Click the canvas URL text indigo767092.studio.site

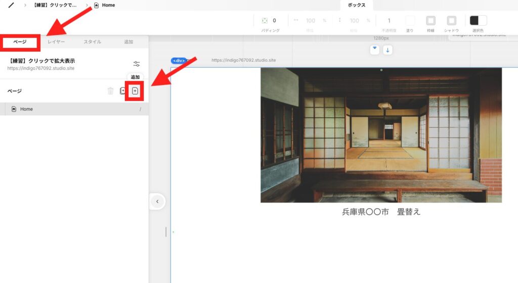pos(243,60)
